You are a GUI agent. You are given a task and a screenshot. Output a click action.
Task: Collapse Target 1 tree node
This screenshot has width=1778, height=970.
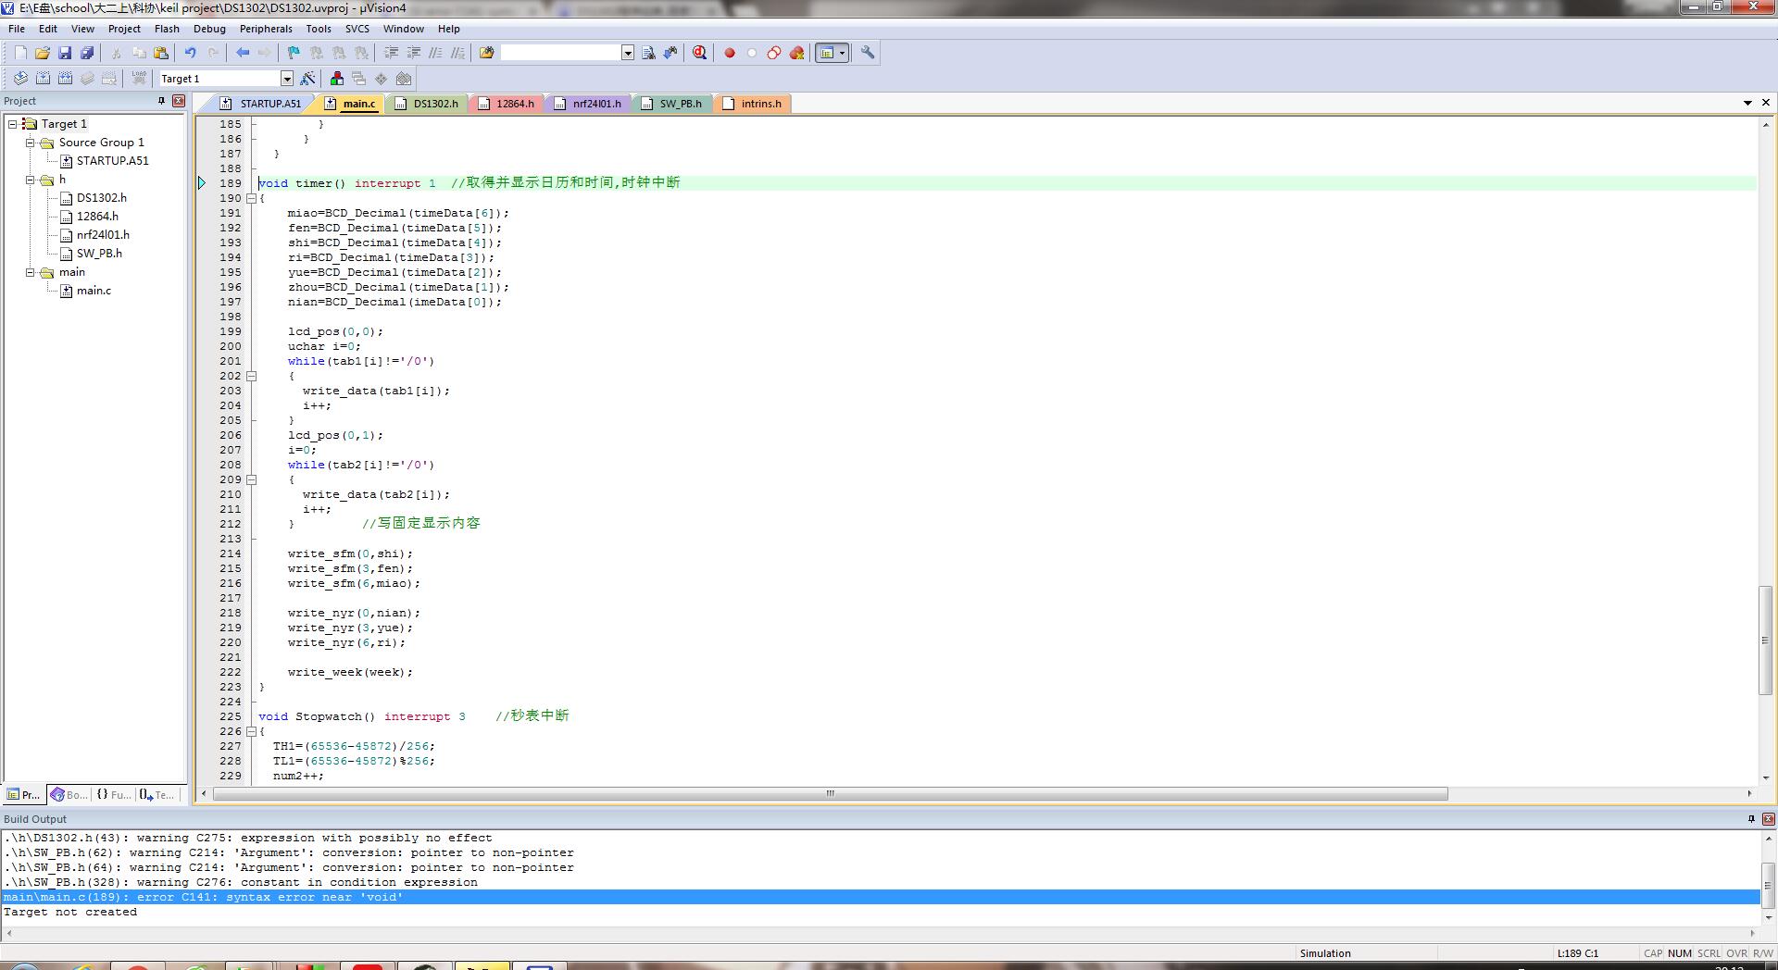13,124
